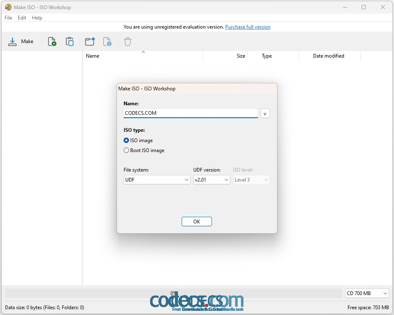Image resolution: width=394 pixels, height=315 pixels.
Task: Click into the Name text field
Action: pyautogui.click(x=191, y=113)
